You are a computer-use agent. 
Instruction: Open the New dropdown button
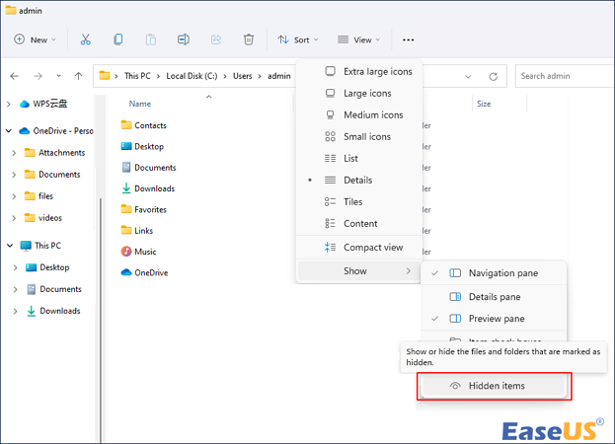(36, 39)
